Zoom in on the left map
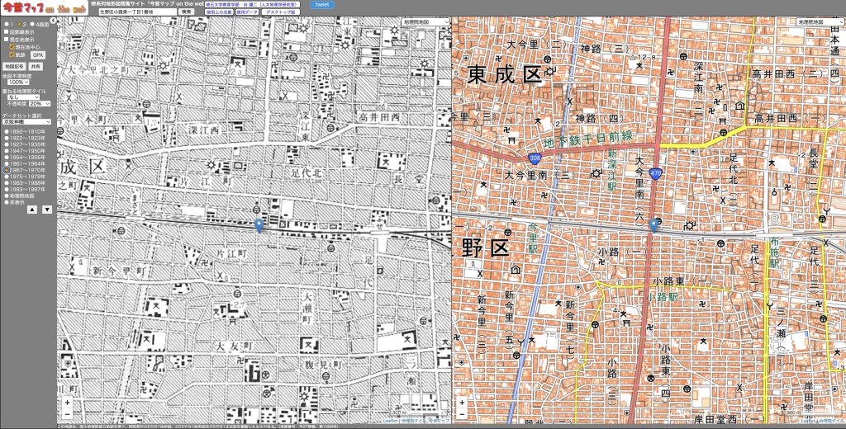This screenshot has width=846, height=429. [x=67, y=403]
